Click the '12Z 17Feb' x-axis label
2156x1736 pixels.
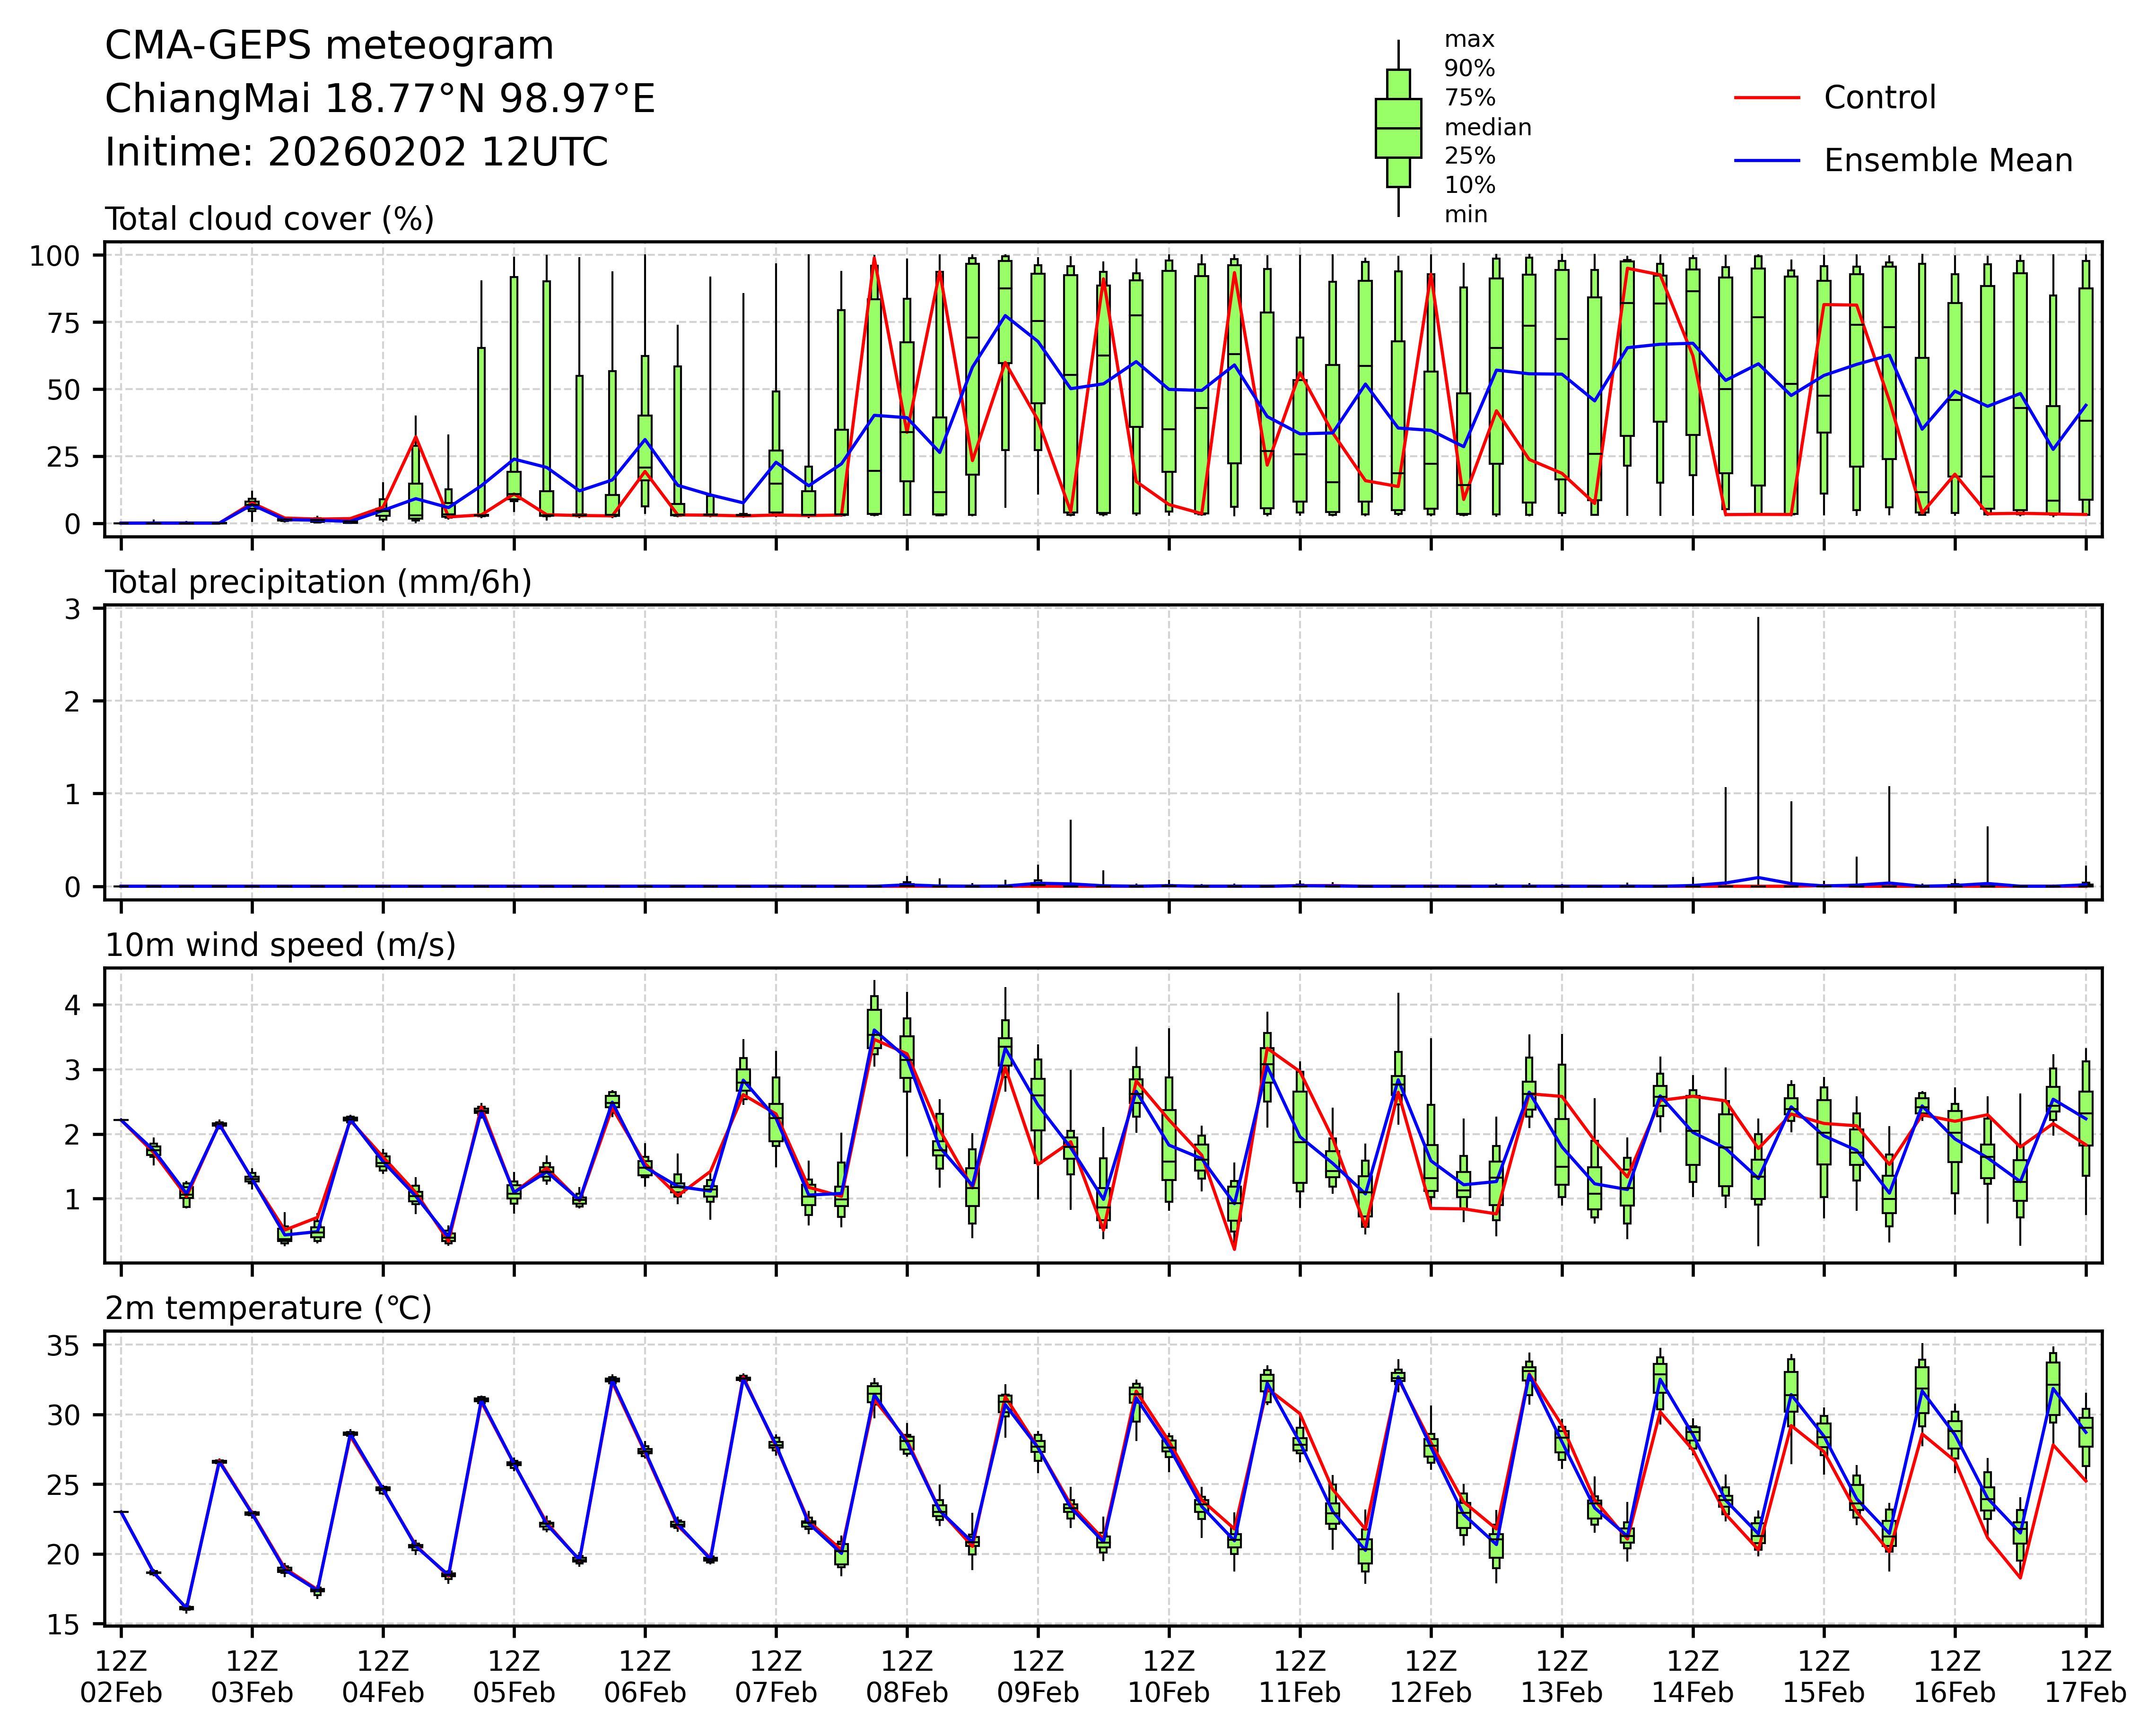coord(2085,1677)
